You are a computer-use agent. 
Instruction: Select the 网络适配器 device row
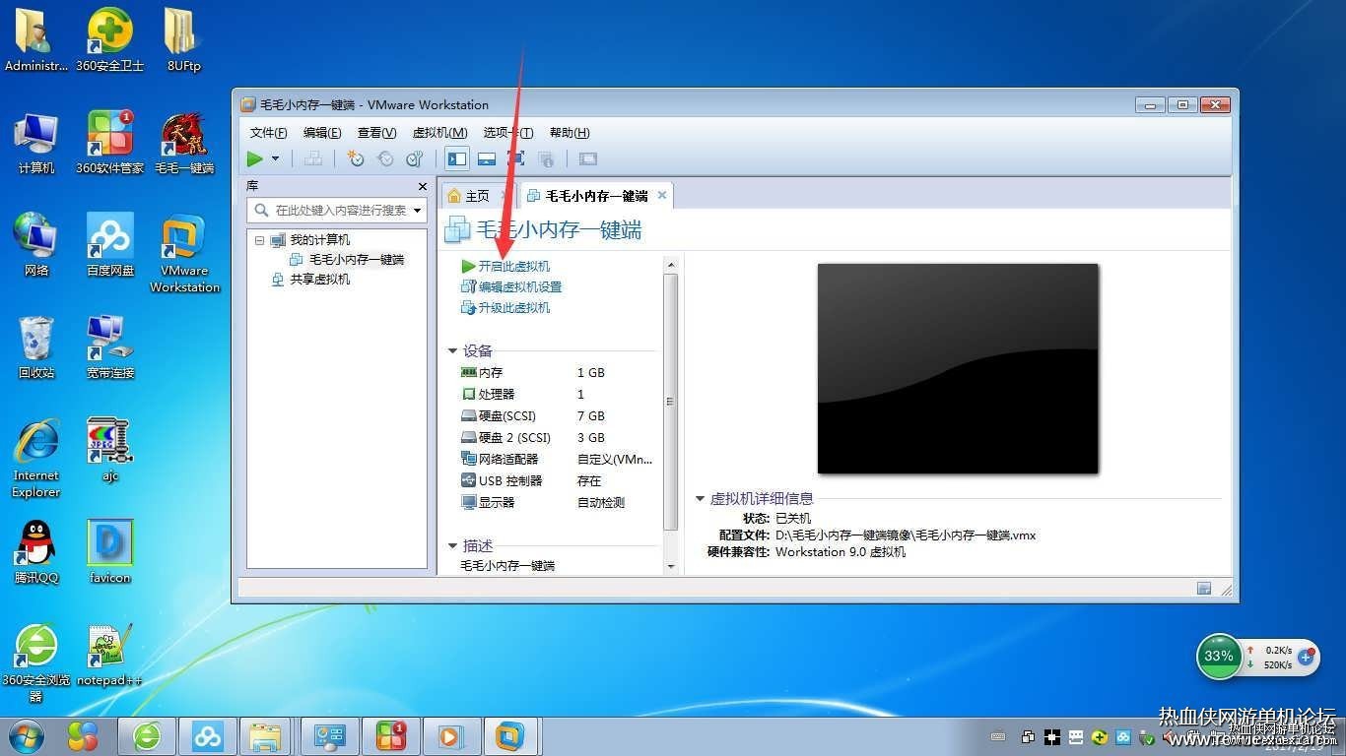(x=557, y=460)
